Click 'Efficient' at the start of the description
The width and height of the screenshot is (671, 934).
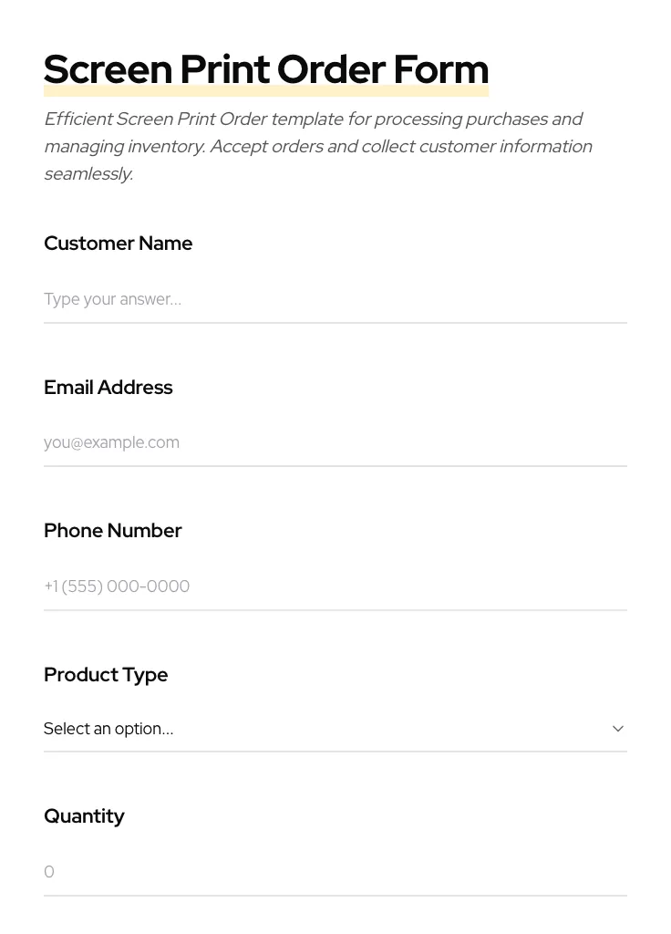point(78,119)
